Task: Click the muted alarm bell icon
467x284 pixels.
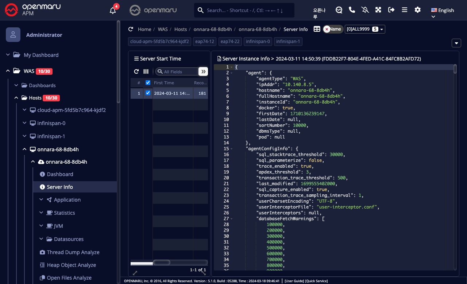Action: [x=365, y=10]
